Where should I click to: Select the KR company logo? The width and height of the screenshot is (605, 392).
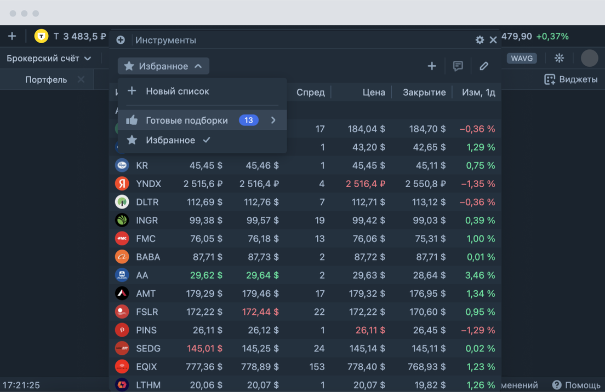[x=122, y=165]
